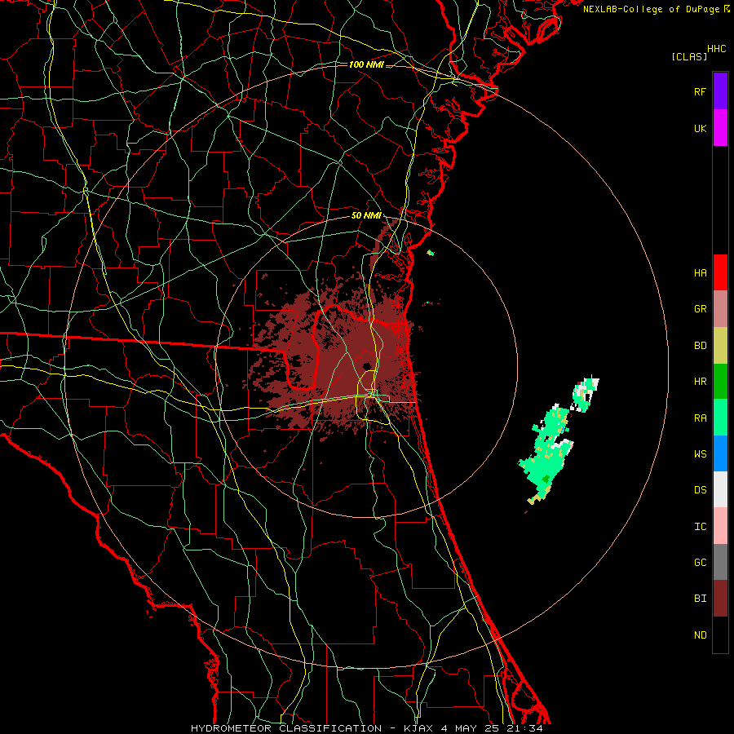Click the '100 NMI' range ring label
Image resolution: width=734 pixels, height=734 pixels.
pos(366,64)
